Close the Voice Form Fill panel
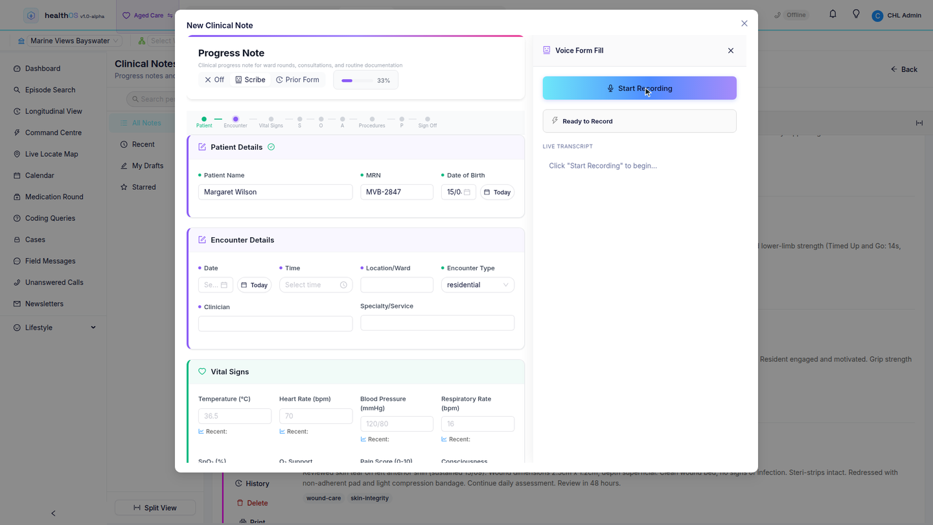Viewport: 933px width, 525px height. (731, 51)
